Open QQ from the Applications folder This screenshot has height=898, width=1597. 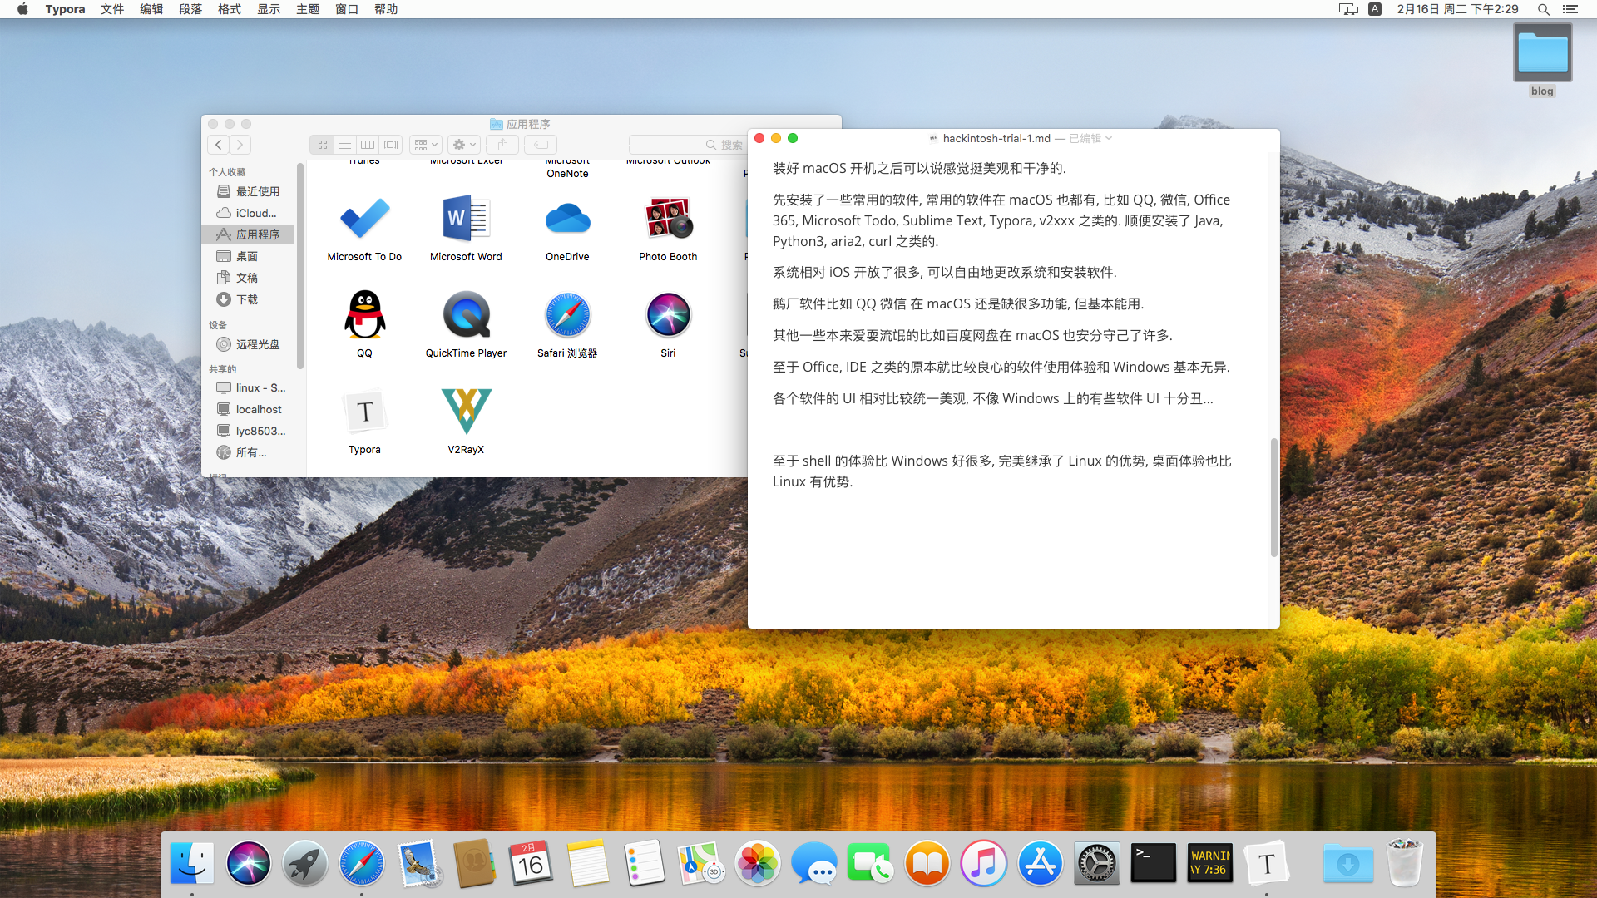[364, 314]
